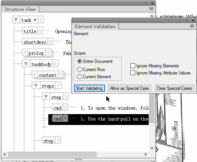Image resolution: width=197 pixels, height=162 pixels.
Task: Click left question mark on prolog element
Action: tap(25, 53)
